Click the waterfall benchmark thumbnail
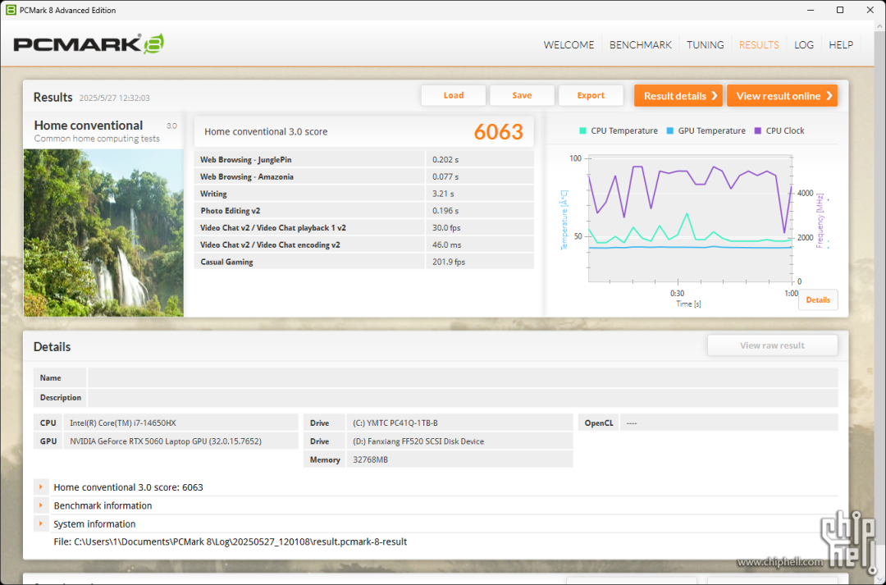The width and height of the screenshot is (886, 585). (x=103, y=232)
